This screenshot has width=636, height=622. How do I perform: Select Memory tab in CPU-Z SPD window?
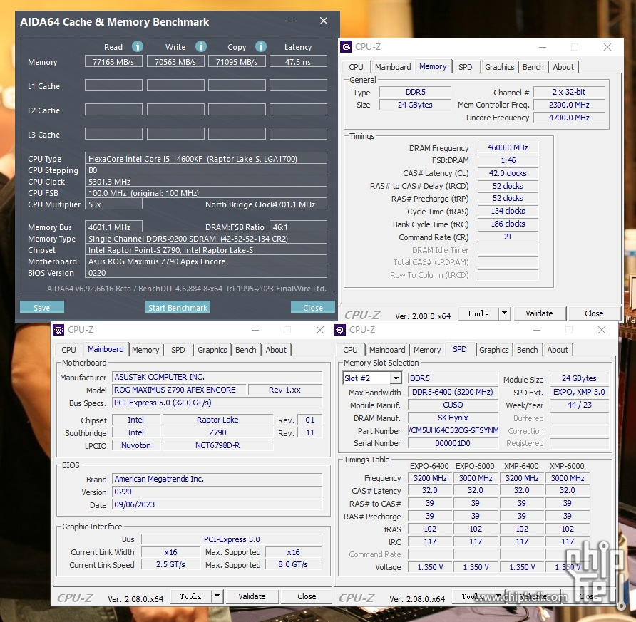coord(427,350)
